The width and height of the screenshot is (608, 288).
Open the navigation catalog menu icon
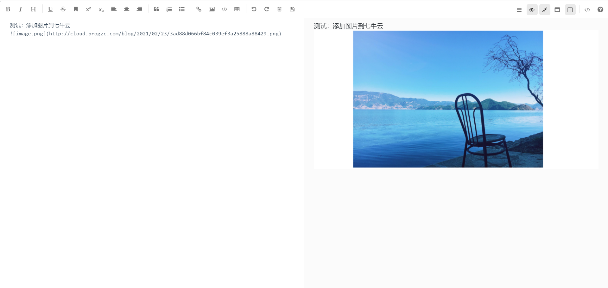519,10
